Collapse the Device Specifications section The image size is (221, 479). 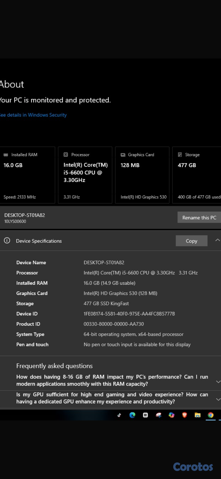pyautogui.click(x=218, y=240)
